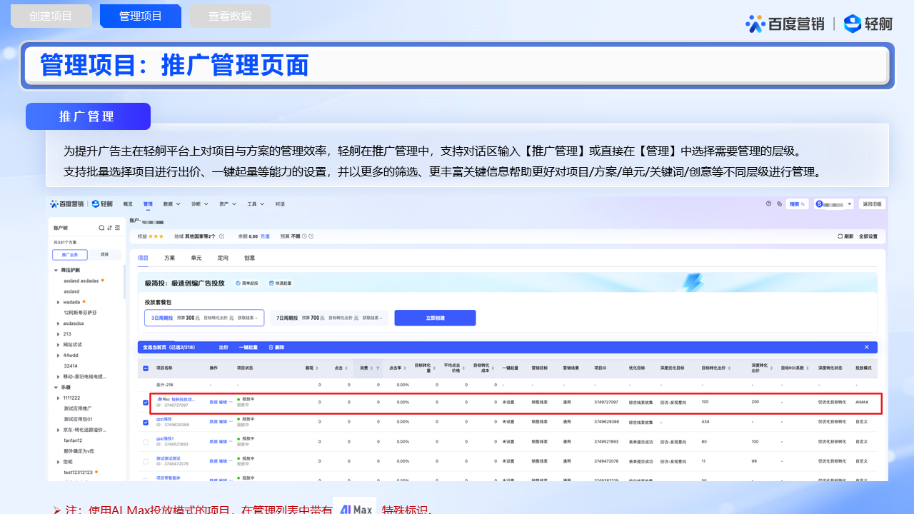This screenshot has width=914, height=514.
Task: Click the blue S account avatar
Action: coord(819,203)
